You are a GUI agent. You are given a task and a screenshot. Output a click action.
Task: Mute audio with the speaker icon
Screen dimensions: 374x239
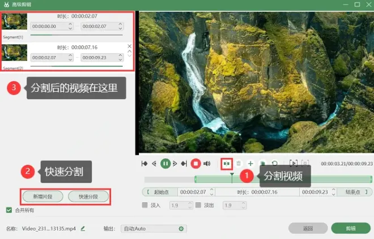click(x=207, y=164)
